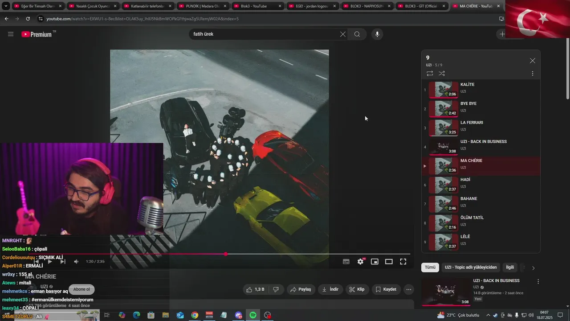Viewport: 570px width, 321px height.
Task: Switch to theater mode
Action: (389, 262)
